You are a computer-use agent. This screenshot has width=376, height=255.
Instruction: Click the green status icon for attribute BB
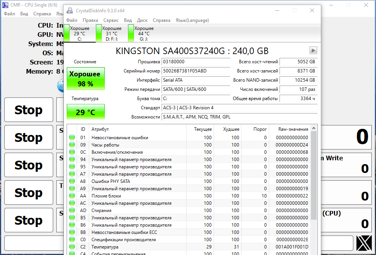72,232
